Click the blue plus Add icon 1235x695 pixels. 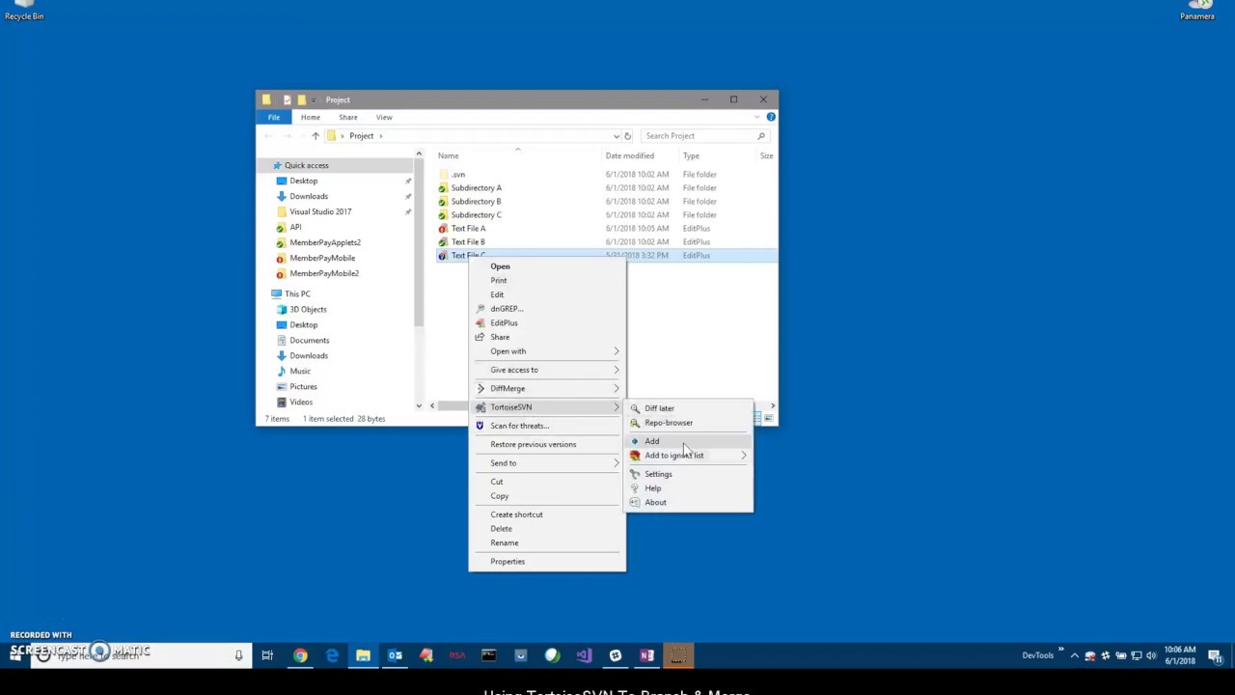[x=635, y=441]
